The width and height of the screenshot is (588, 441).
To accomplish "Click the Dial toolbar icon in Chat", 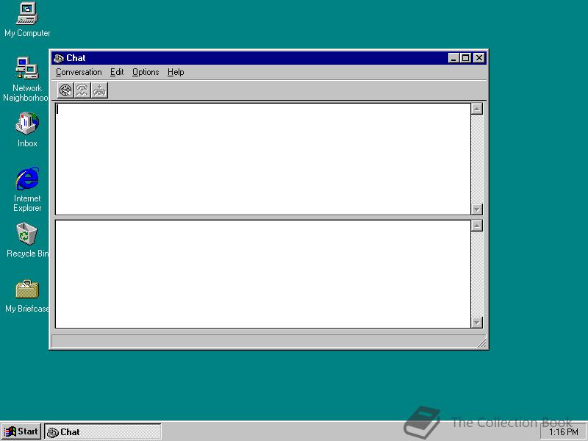I will [65, 90].
